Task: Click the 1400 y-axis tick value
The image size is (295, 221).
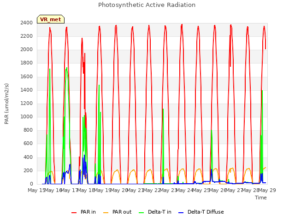Action: click(27, 90)
